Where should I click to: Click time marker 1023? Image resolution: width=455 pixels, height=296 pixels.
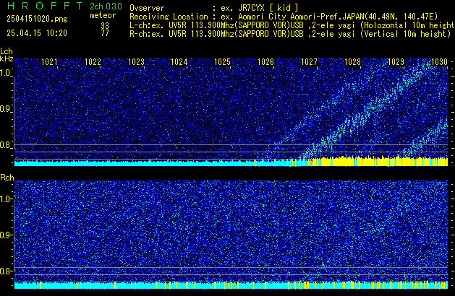click(x=136, y=62)
